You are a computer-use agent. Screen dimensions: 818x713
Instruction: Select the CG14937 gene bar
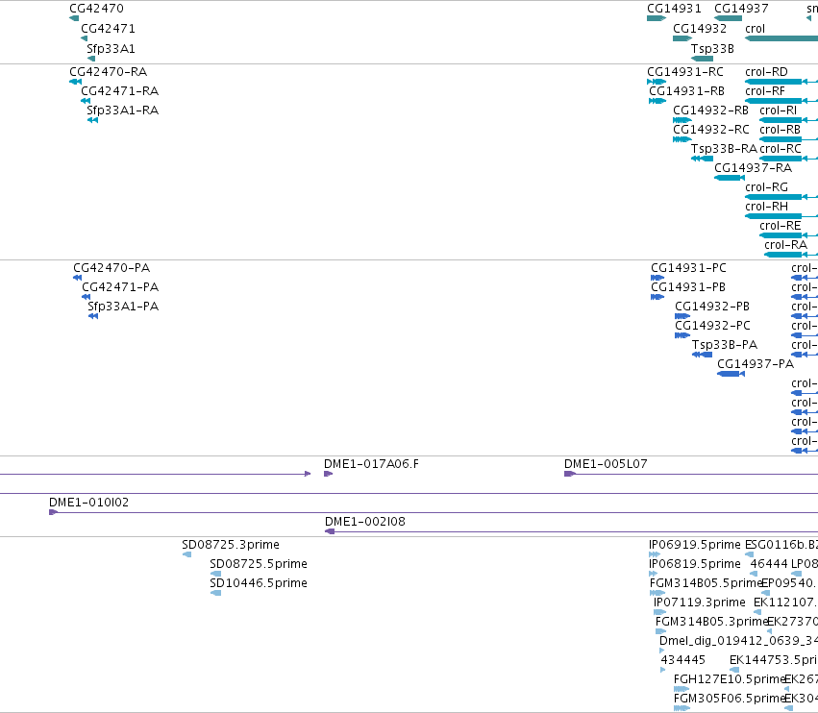tap(728, 18)
